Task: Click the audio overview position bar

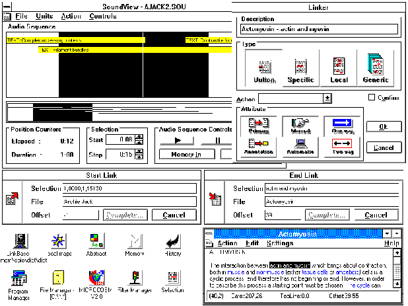Action: click(x=119, y=112)
